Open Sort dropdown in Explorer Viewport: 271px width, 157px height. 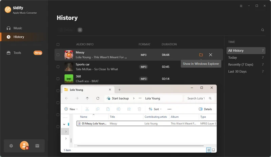pos(155,109)
